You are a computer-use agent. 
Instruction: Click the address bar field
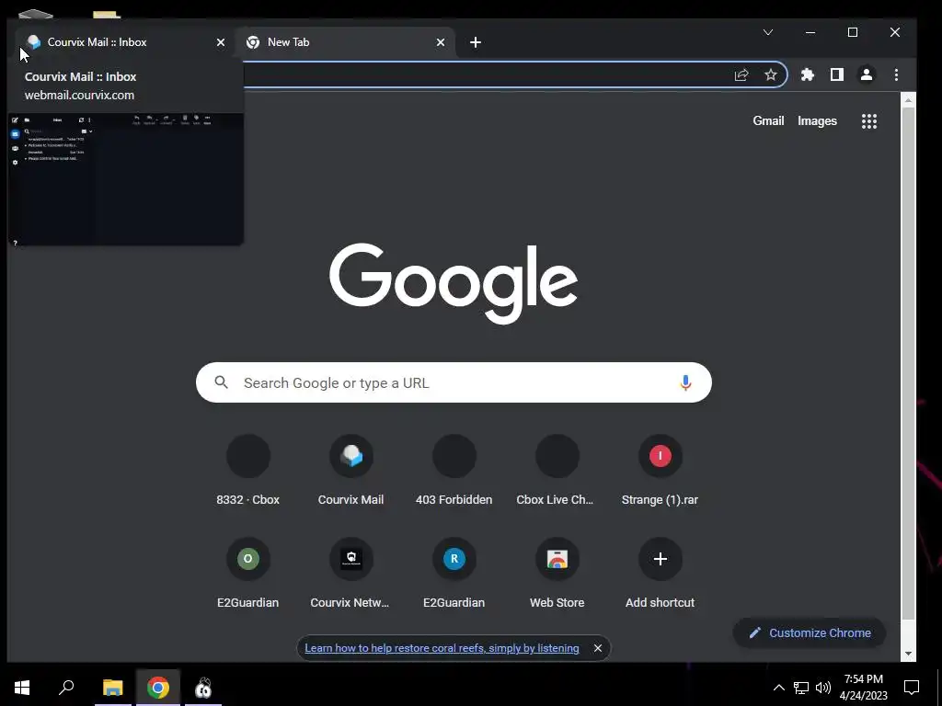tap(487, 74)
